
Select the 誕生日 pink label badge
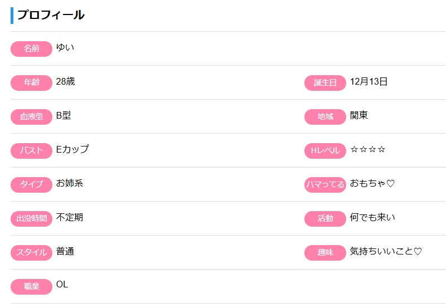[x=325, y=83]
